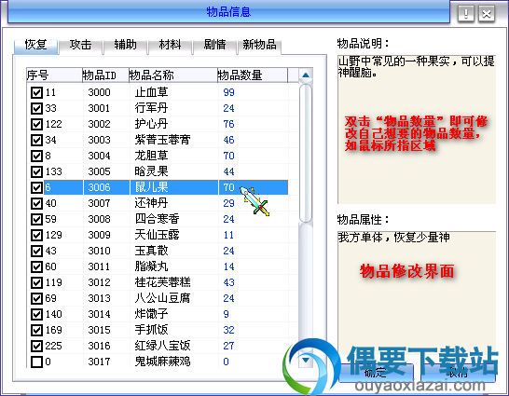Close the 物品信息 window

tap(487, 14)
